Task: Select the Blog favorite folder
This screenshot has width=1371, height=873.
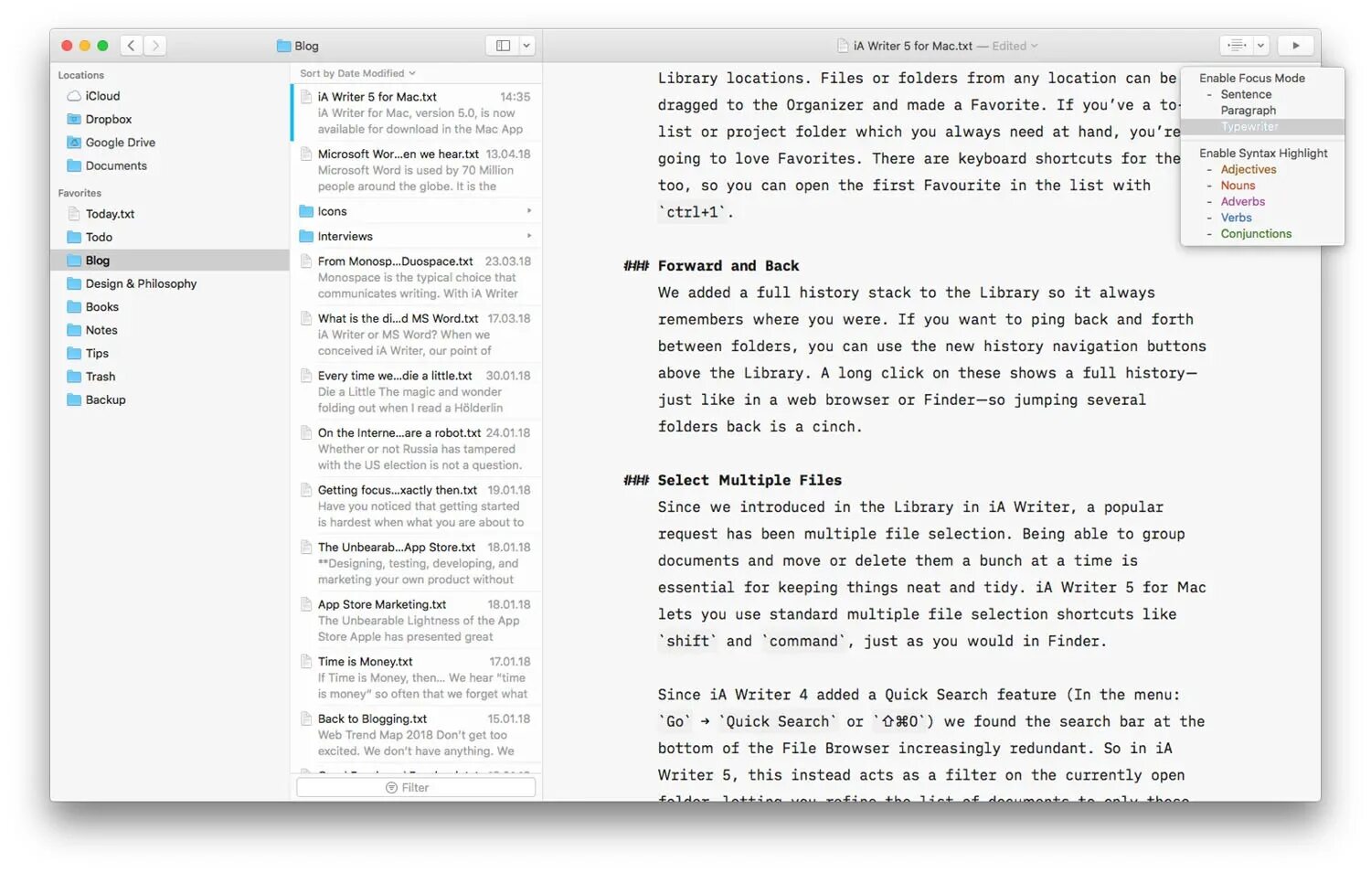Action: pos(170,261)
